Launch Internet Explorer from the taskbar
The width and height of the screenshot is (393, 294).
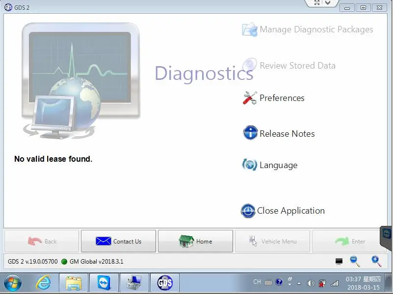point(43,283)
